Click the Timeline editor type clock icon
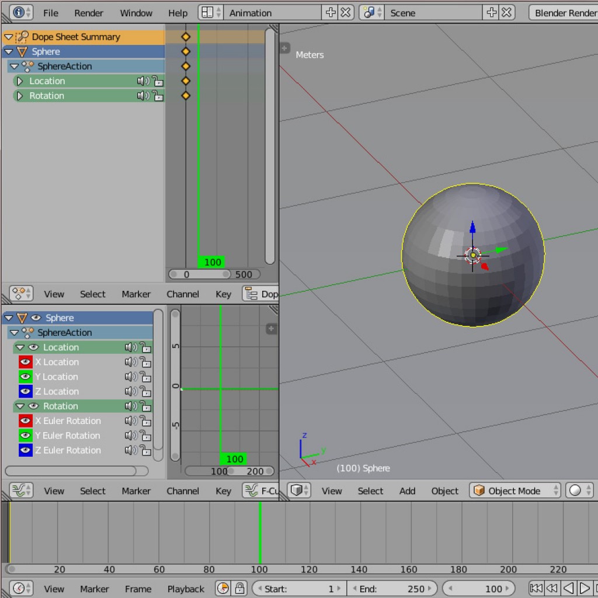This screenshot has width=598, height=598. coord(18,588)
